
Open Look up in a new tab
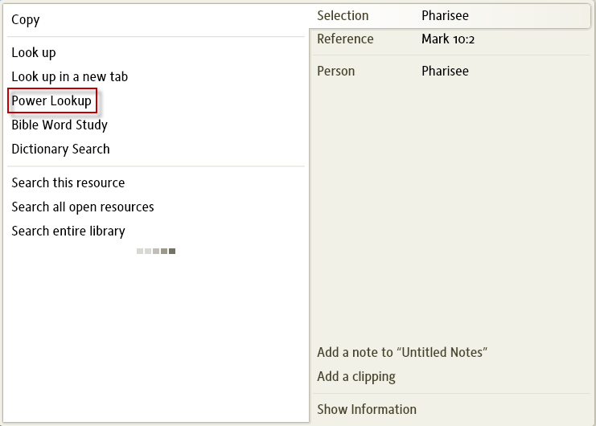click(x=69, y=77)
